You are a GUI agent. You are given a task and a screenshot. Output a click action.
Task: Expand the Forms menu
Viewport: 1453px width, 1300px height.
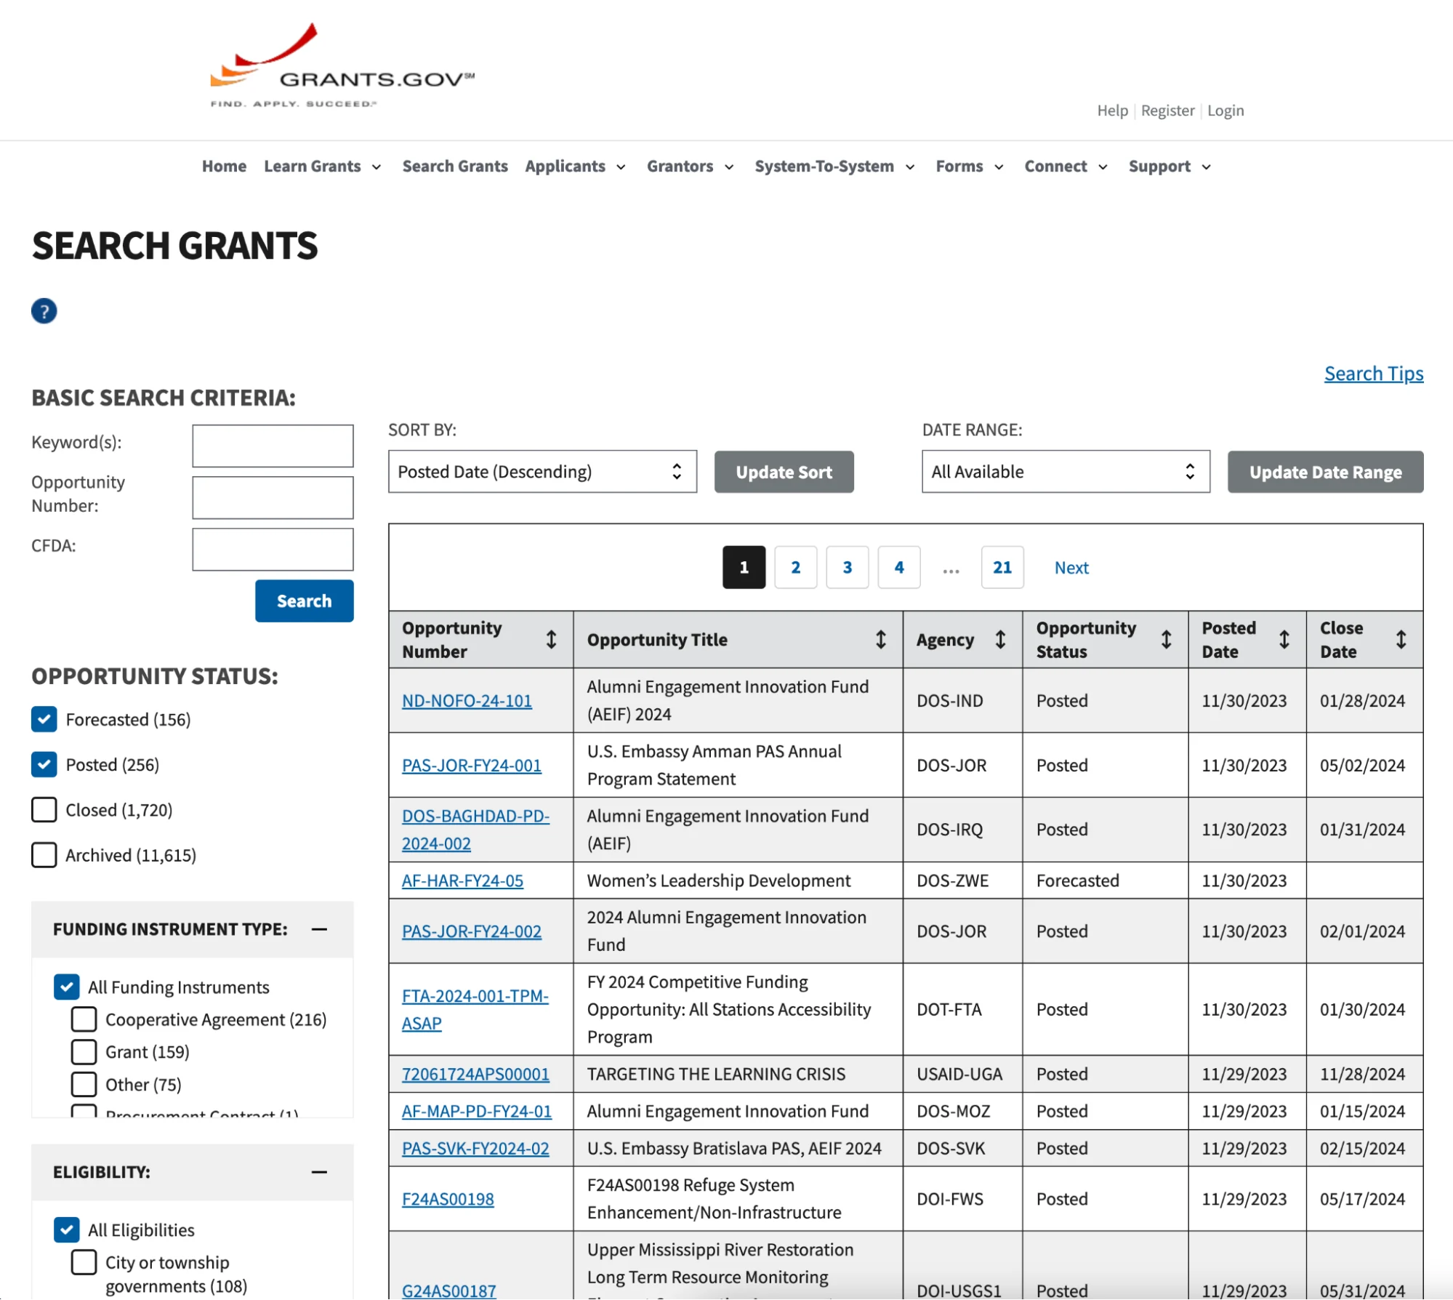point(970,166)
